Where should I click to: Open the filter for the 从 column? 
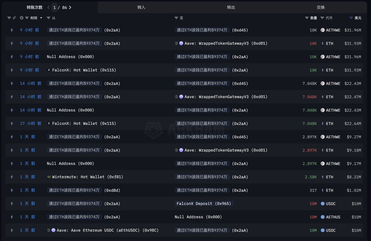(49, 18)
